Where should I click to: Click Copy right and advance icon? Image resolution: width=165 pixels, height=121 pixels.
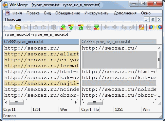pos(124,27)
